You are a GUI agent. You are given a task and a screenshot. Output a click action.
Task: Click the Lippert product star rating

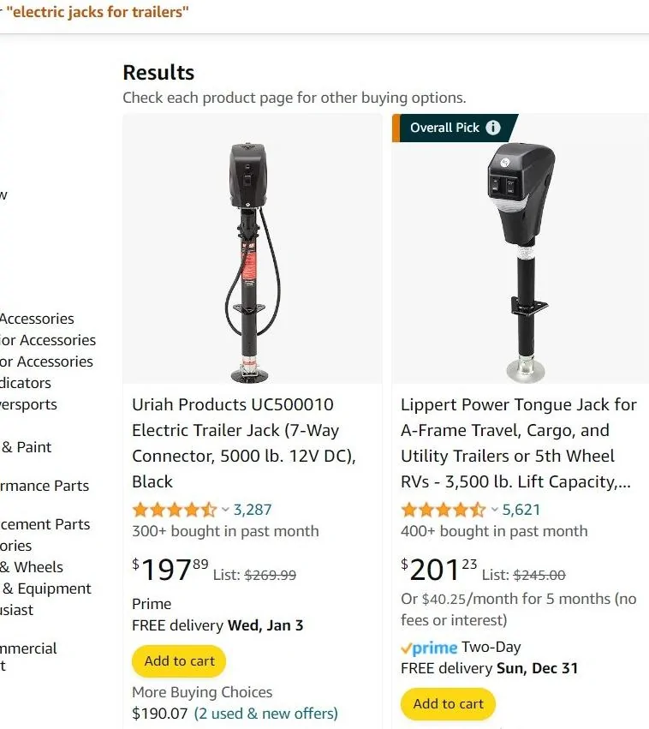444,510
